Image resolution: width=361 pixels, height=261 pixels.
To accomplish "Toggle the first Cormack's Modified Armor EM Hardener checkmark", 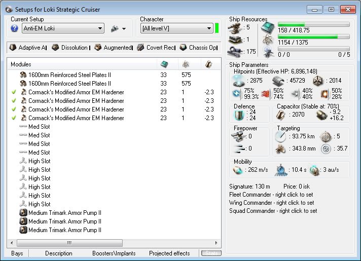I will click(14, 92).
